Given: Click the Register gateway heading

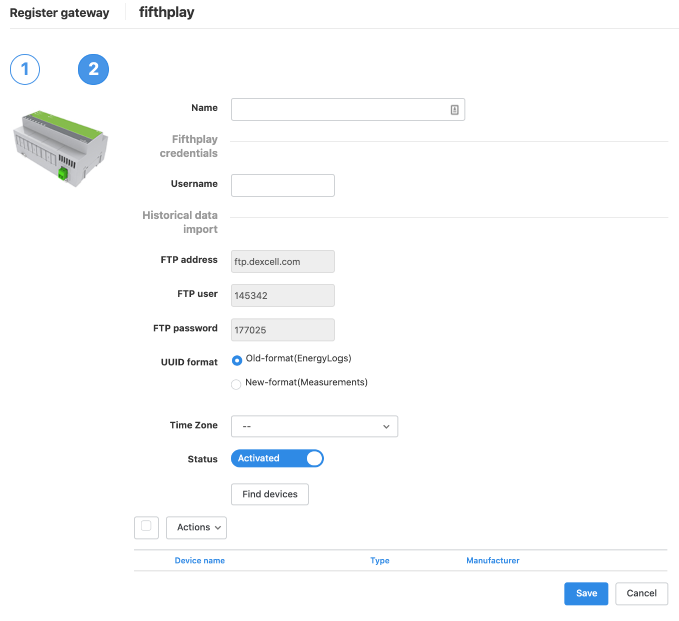Looking at the screenshot, I should click(x=59, y=13).
